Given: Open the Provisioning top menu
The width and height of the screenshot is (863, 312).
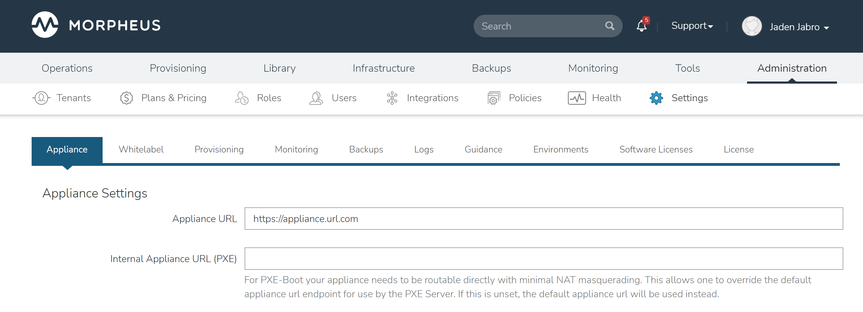Looking at the screenshot, I should point(178,68).
